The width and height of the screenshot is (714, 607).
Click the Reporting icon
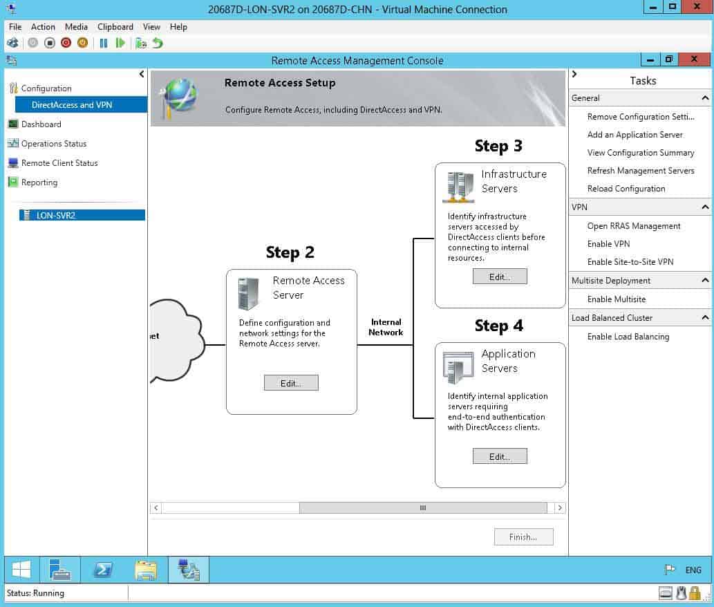point(13,182)
